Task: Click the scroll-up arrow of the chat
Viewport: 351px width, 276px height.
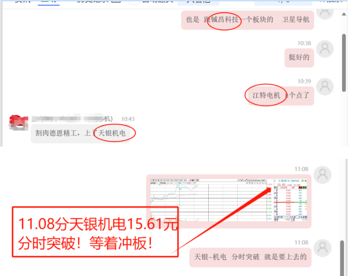Action: tap(344, 14)
